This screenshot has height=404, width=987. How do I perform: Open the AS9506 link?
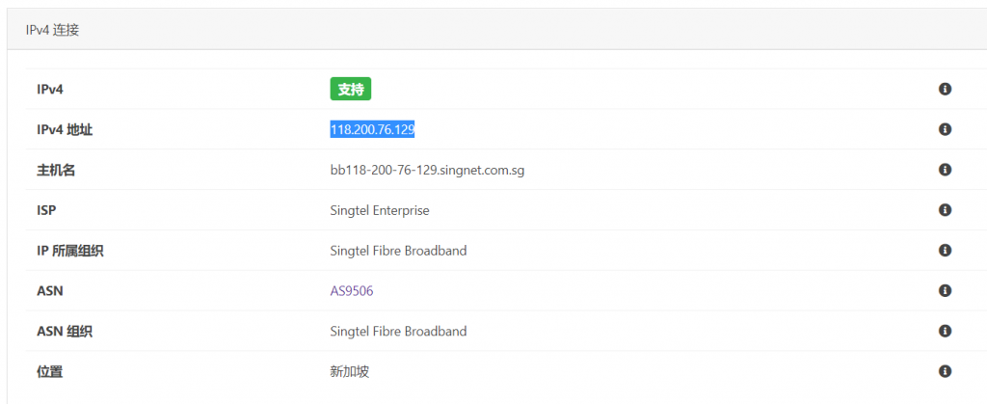pos(351,291)
